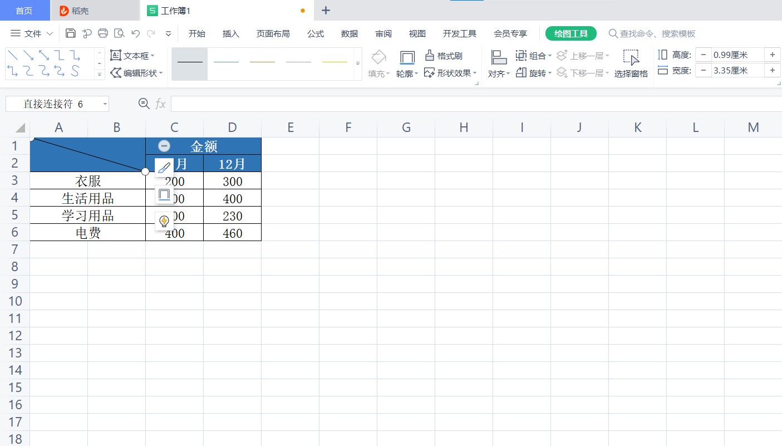Switch to the 插入 ribbon tab
The height and width of the screenshot is (446, 782).
coord(231,33)
